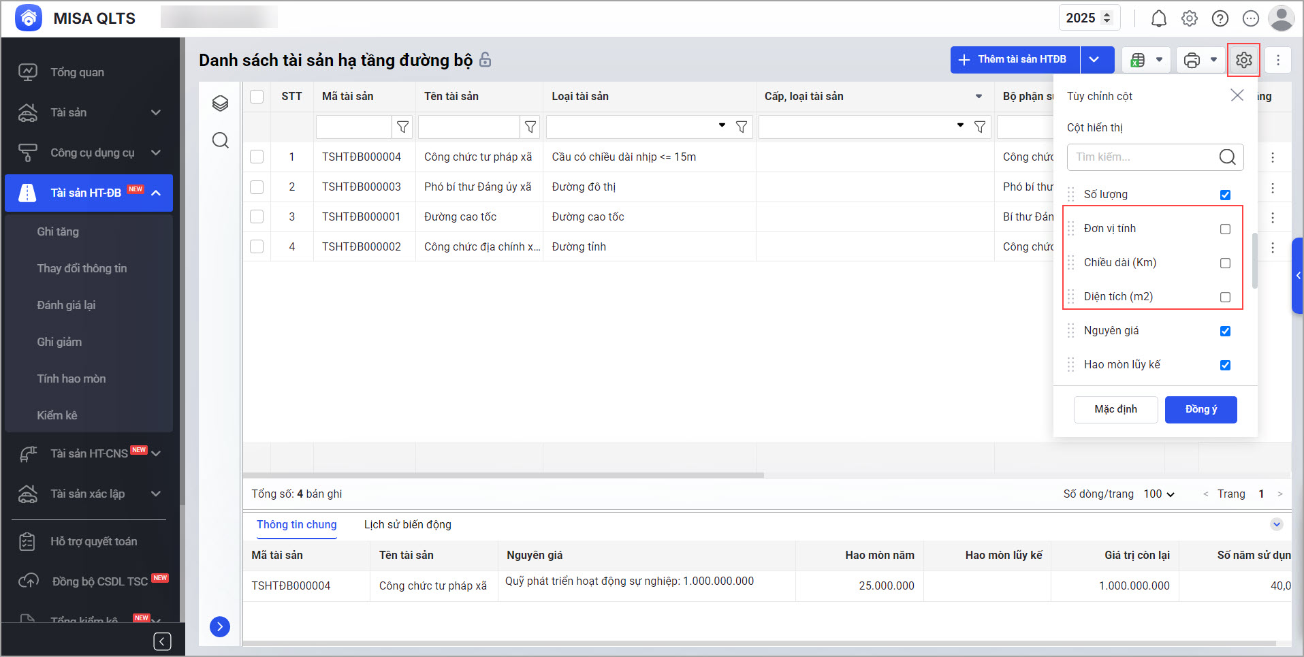Click the column search field Tìm kiếm
This screenshot has width=1304, height=657.
point(1144,157)
